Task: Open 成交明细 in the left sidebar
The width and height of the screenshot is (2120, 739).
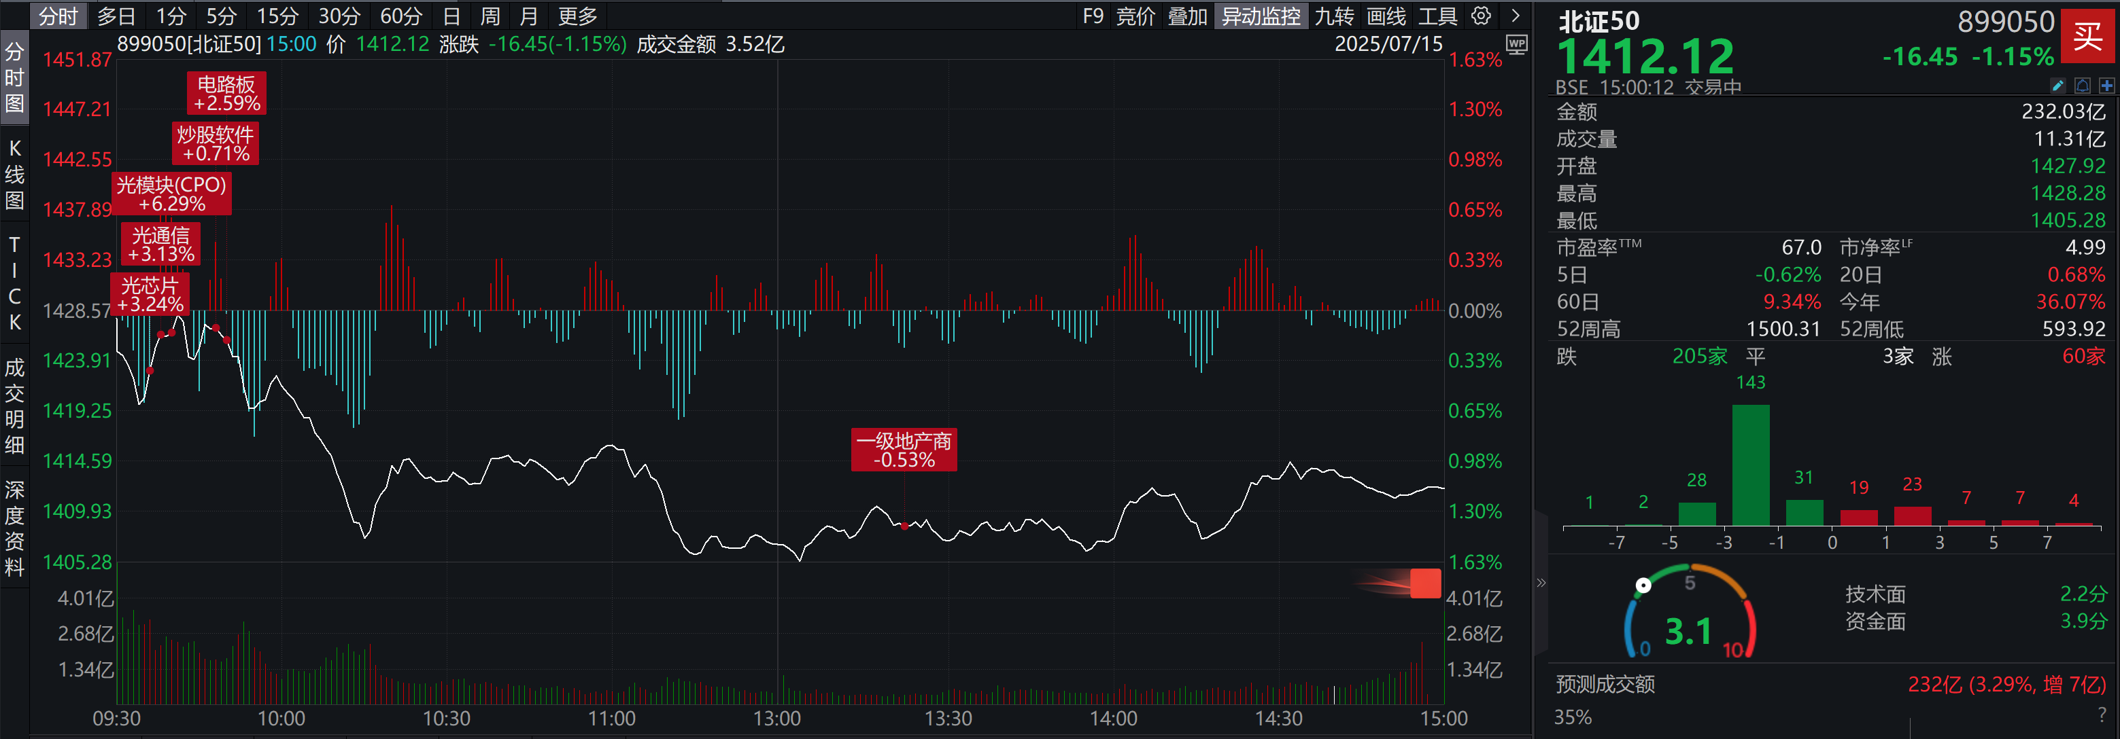Action: coord(14,406)
